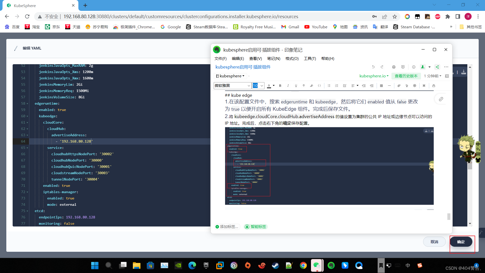
Task: Open the 文件(F) menu
Action: tap(221, 59)
